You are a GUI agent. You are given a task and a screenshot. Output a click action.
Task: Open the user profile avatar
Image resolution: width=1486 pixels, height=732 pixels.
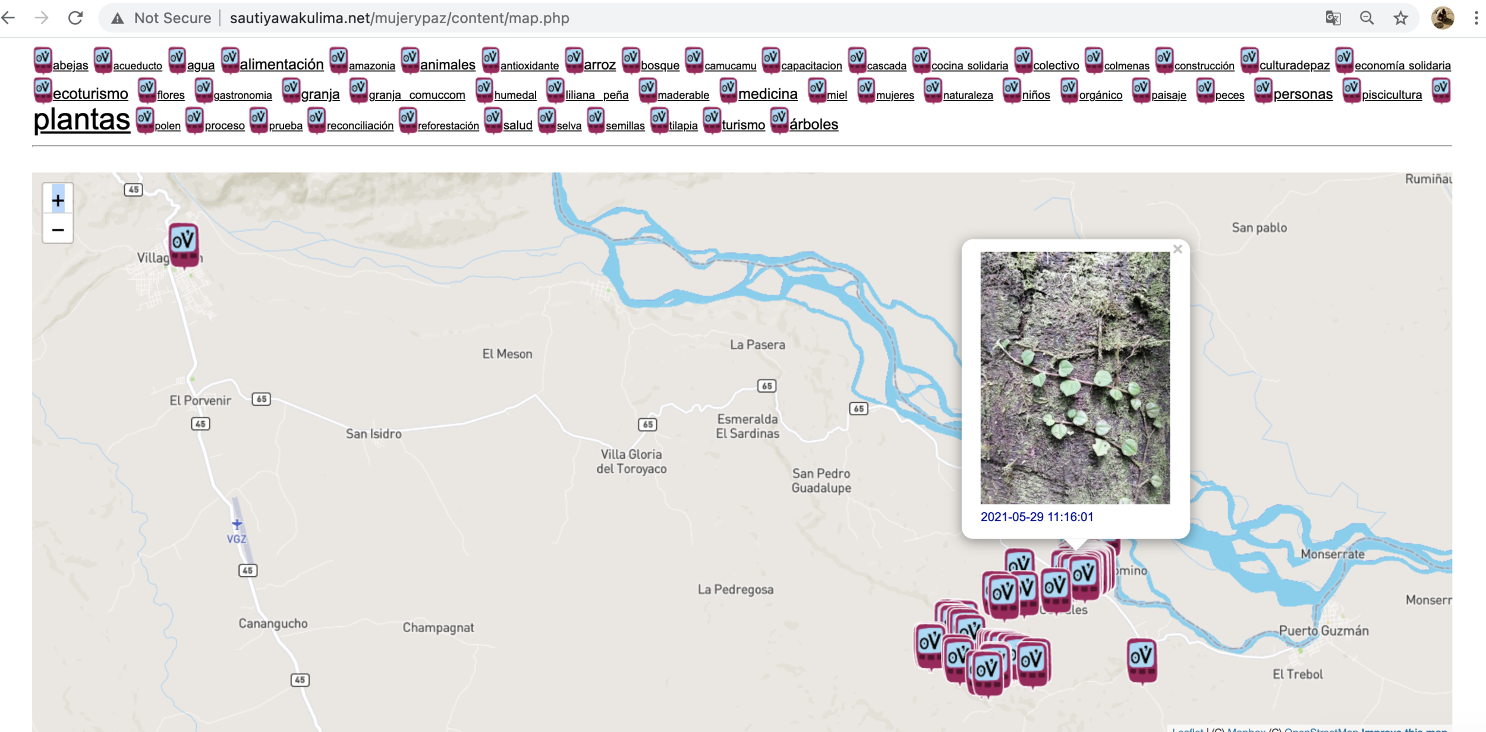click(x=1442, y=18)
